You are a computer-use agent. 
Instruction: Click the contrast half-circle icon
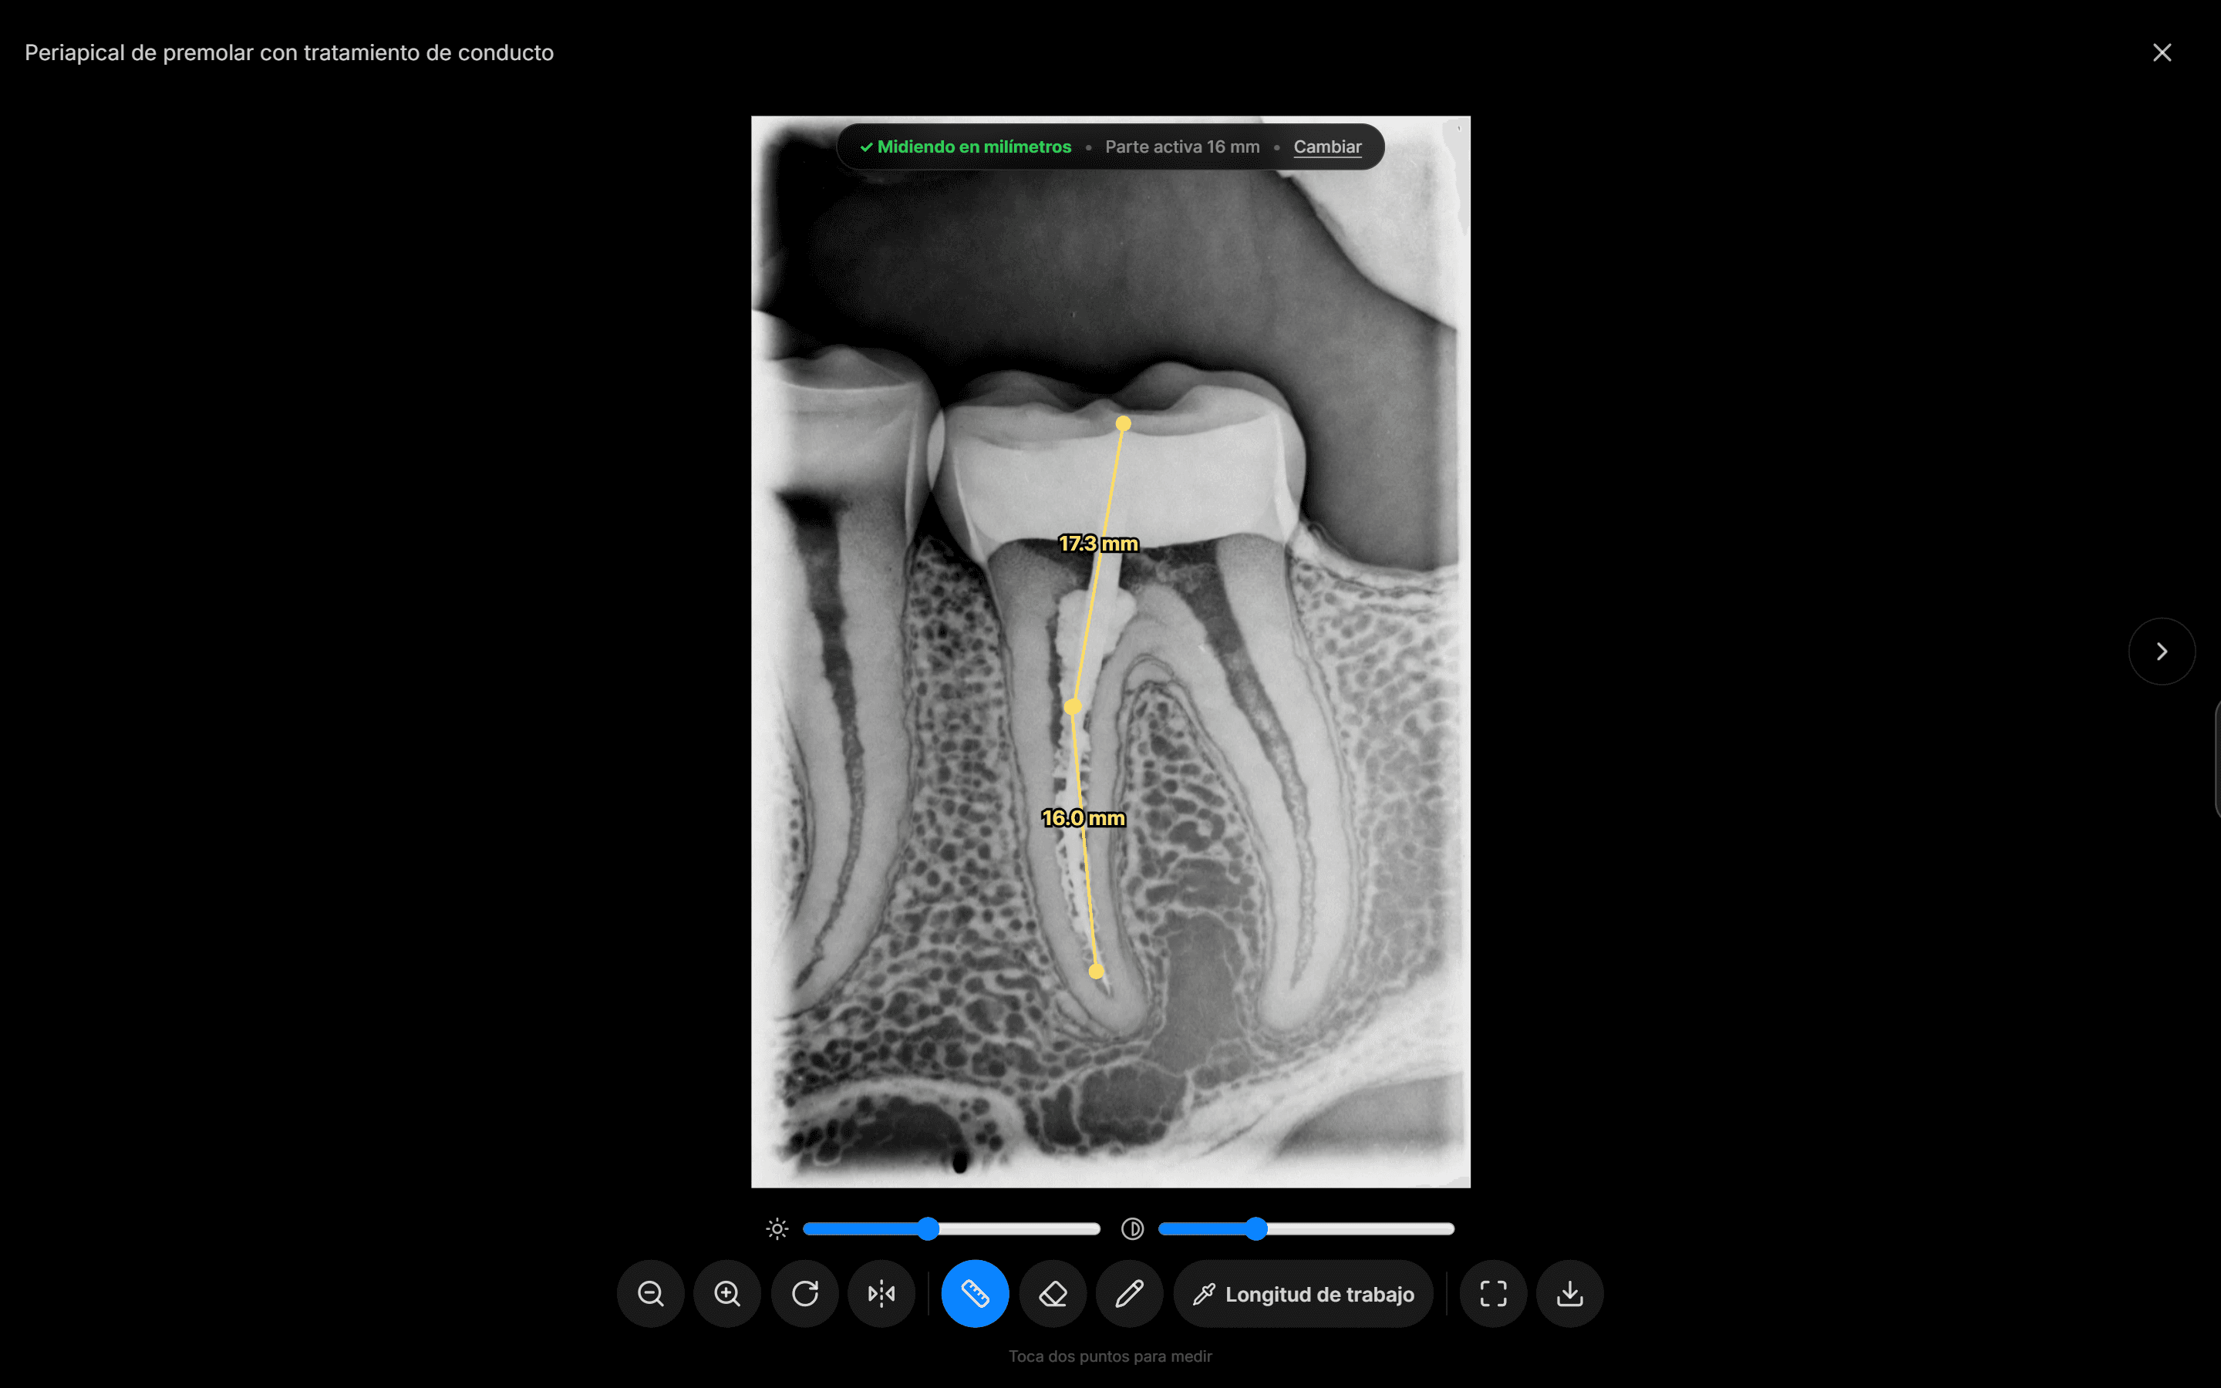coord(1133,1228)
